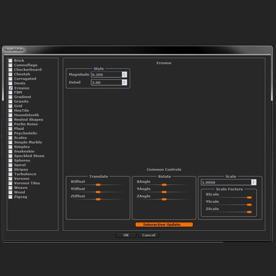Click the YAngle rotate slider handle
276x276 pixels.
tap(164, 192)
